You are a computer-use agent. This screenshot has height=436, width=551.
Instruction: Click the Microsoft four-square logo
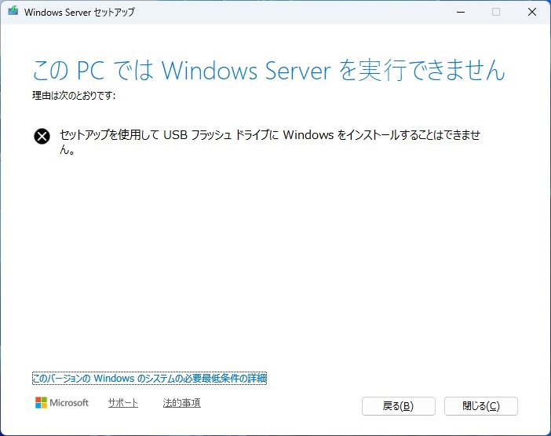(42, 403)
